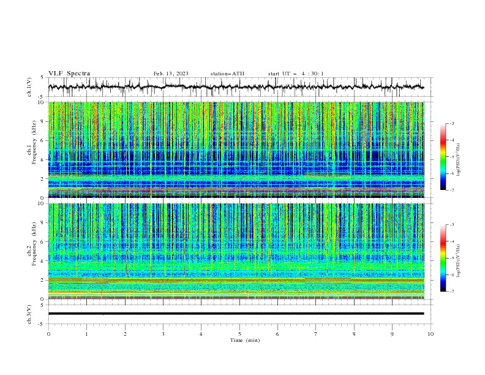Click the "4" kHz tick of ch.2 spectrogram
This screenshot has width=485, height=375.
43,261
